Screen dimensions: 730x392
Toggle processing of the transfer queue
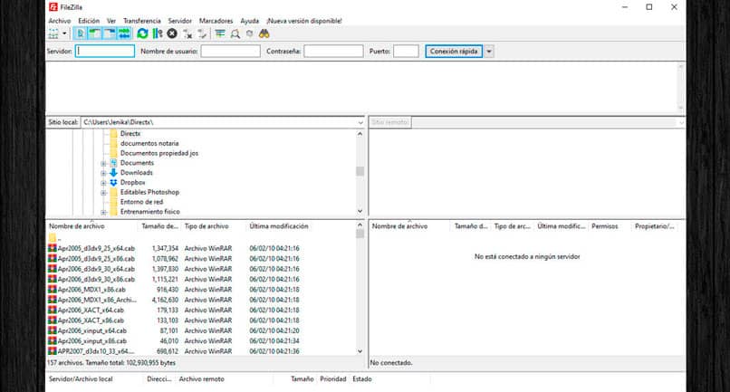[x=158, y=33]
